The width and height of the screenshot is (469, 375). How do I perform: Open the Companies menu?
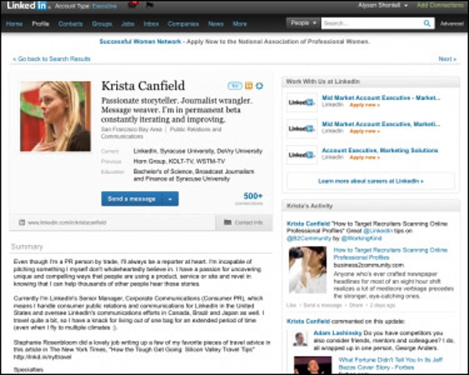[x=183, y=24]
